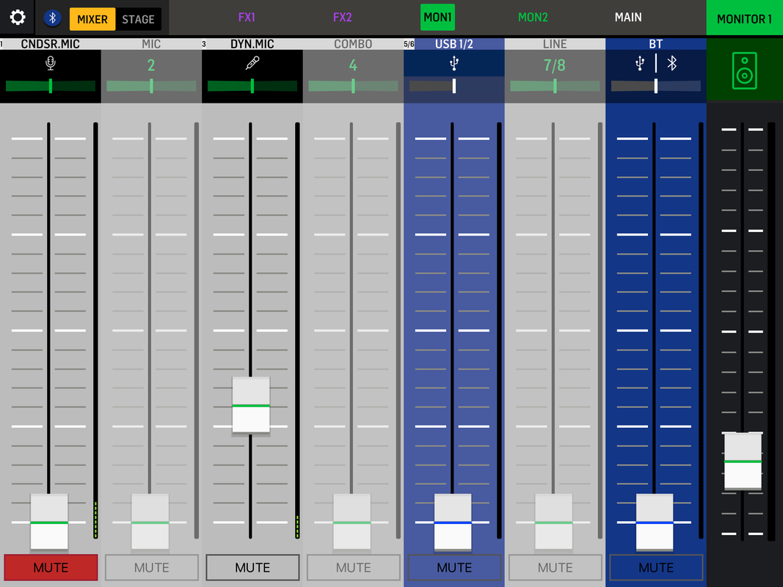The width and height of the screenshot is (783, 587).
Task: Tap the MIC channel 2 label
Action: pyautogui.click(x=151, y=44)
